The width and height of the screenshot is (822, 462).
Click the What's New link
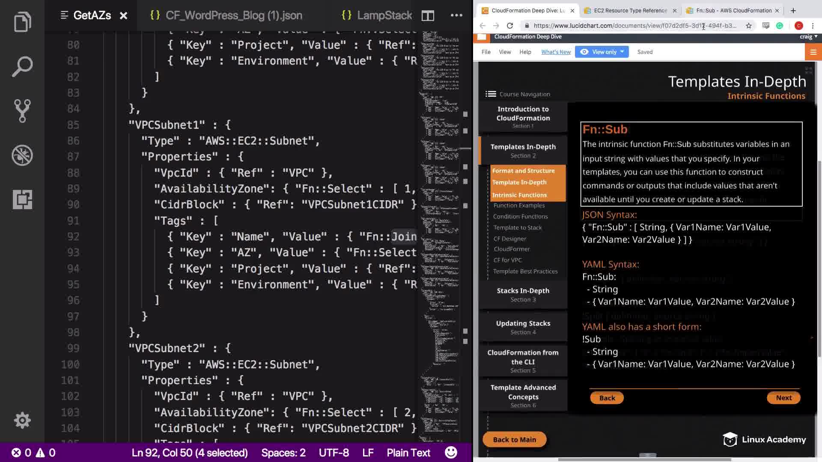click(556, 52)
